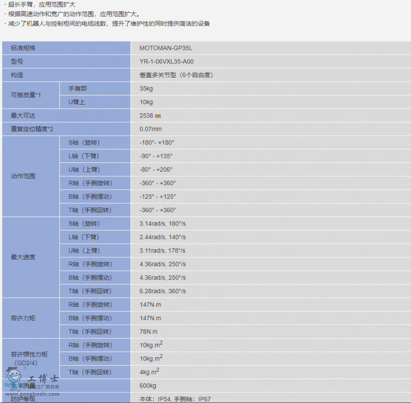This screenshot has height=403, width=411.
Task: Select the '10kg' U-arm payload value
Action: (146, 102)
